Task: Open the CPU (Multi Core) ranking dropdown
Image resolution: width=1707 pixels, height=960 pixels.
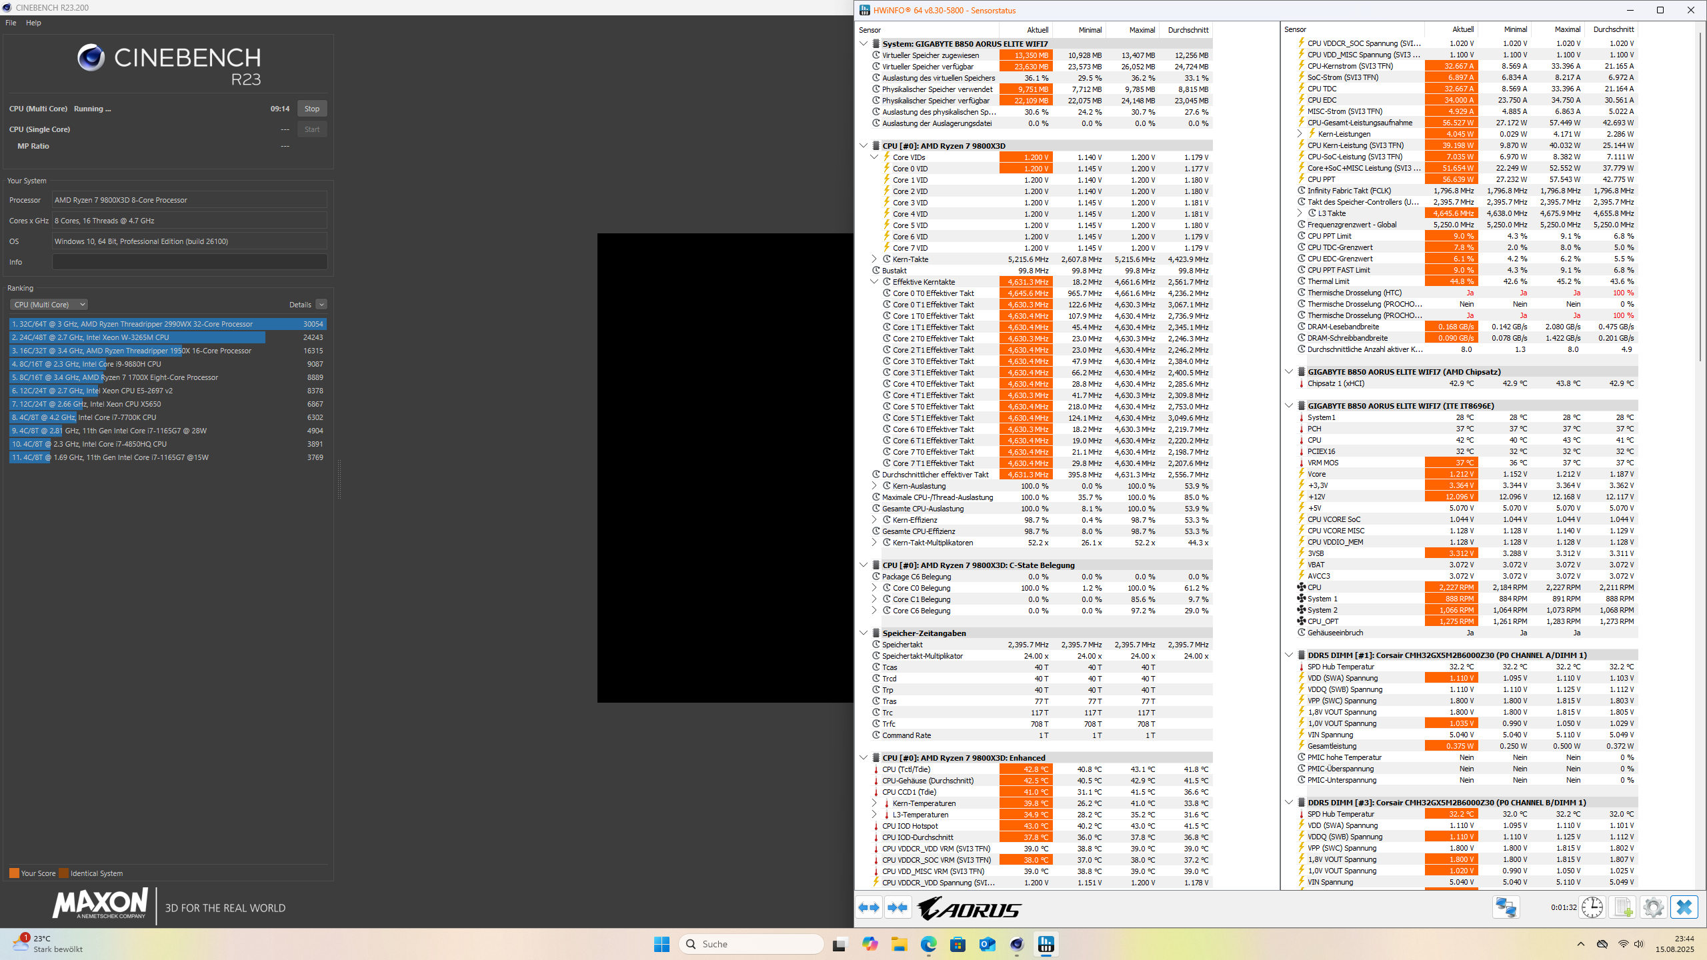Action: (x=49, y=305)
